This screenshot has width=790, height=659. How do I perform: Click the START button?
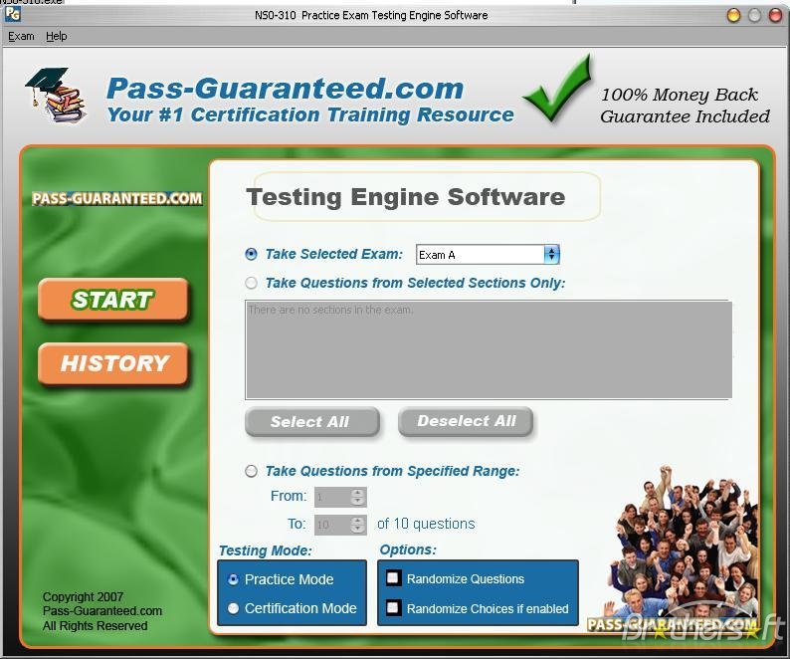point(112,300)
